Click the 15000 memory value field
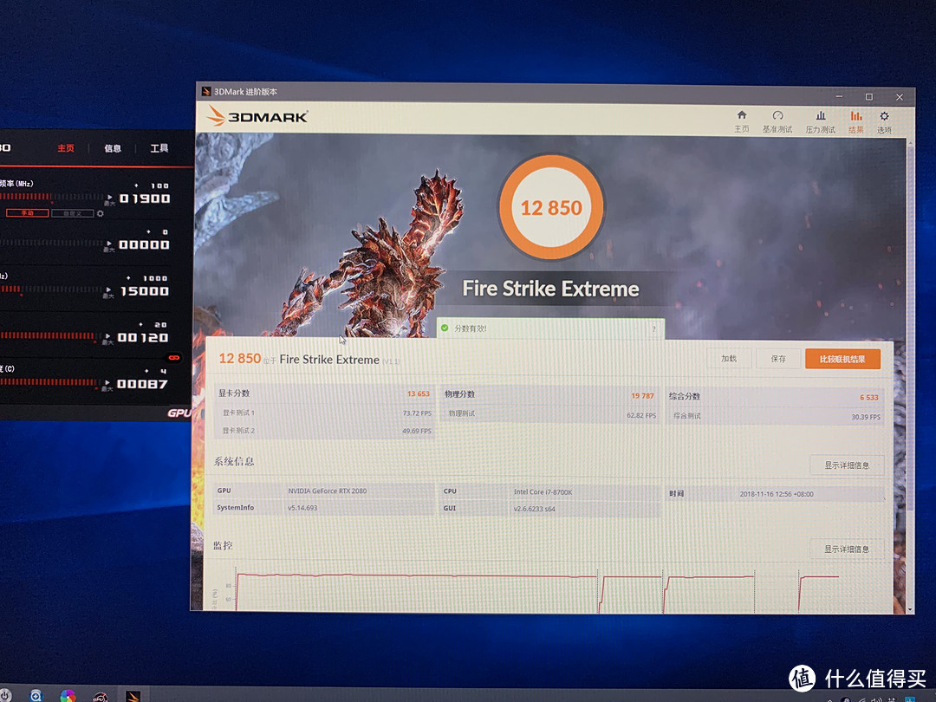Viewport: 936px width, 702px height. click(145, 291)
